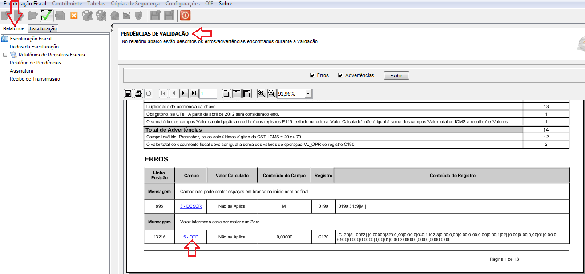Viewport: 585px width, 274px height.
Task: Select Escrituração Fiscal root tree node
Action: [x=31, y=39]
